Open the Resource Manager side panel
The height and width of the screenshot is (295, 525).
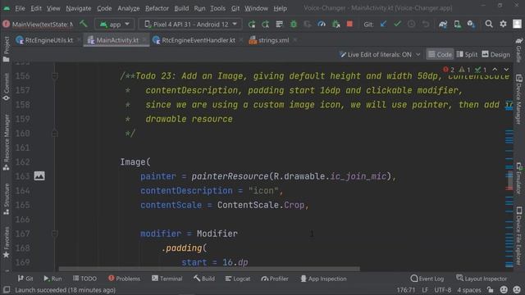tap(6, 142)
